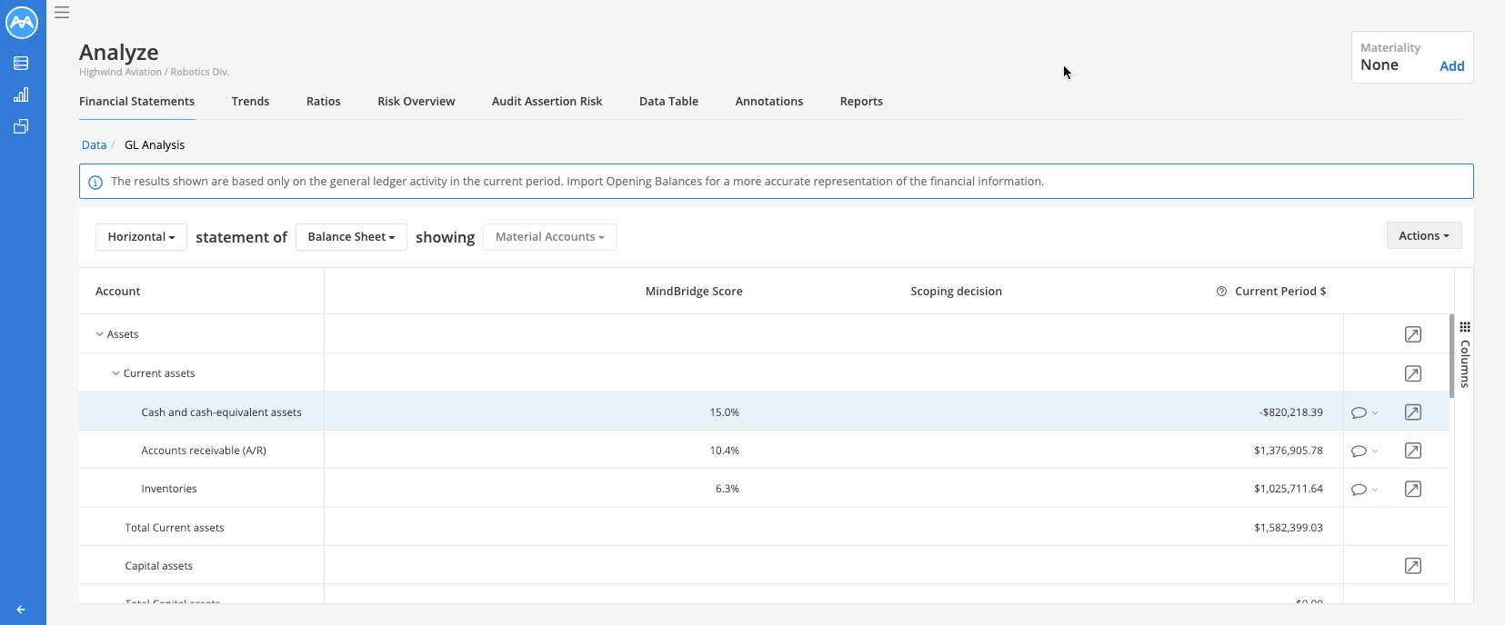Screen dimensions: 1505x625
Task: Open the bar chart sidebar icon
Action: (21, 94)
